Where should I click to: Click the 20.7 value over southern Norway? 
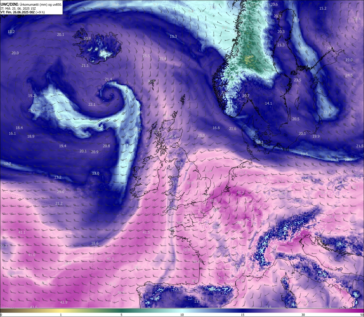click(x=246, y=96)
